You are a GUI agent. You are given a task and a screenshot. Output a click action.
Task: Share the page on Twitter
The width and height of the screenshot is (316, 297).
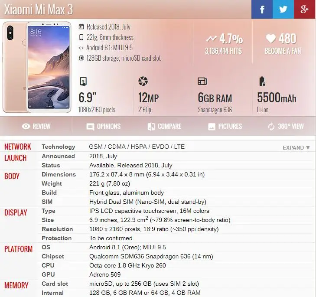(283, 9)
